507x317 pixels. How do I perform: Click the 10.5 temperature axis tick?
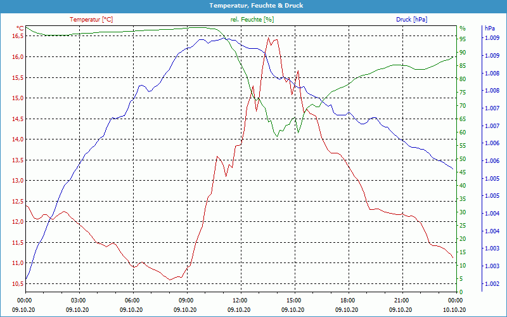[x=17, y=283]
